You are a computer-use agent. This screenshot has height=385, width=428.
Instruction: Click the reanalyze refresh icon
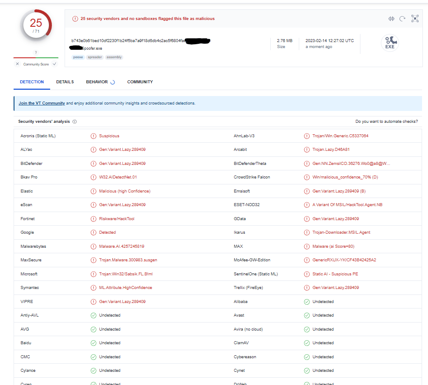click(402, 19)
